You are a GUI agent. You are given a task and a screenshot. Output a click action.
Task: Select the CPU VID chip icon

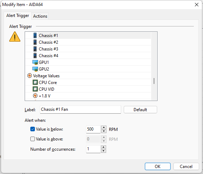point(35,89)
